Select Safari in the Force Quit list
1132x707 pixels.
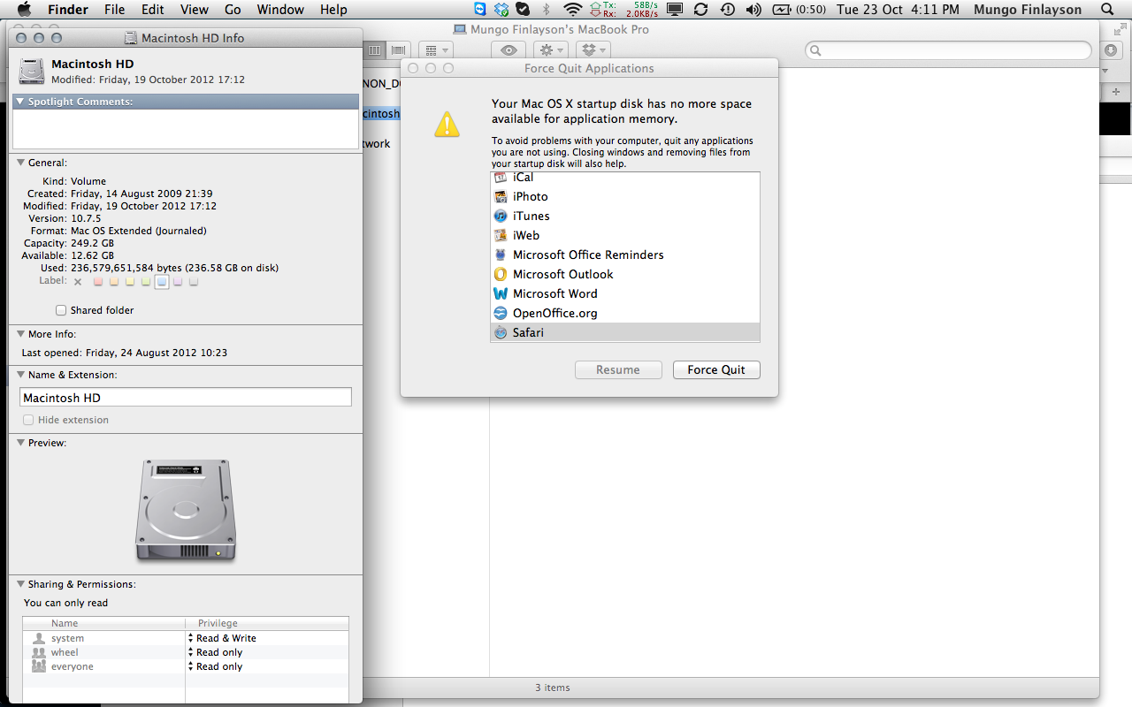point(624,332)
